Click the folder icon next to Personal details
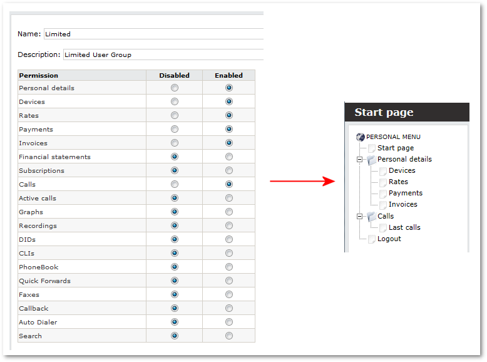 tap(372, 160)
